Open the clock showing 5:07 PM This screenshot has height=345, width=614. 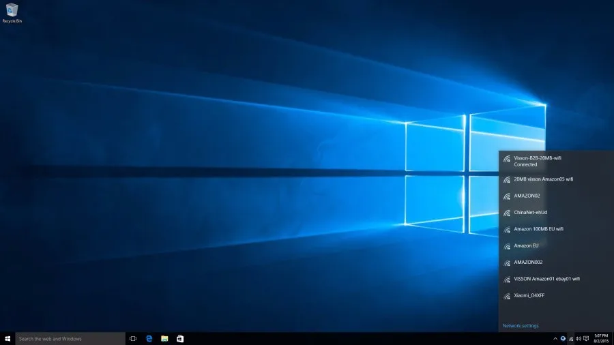[x=601, y=339]
